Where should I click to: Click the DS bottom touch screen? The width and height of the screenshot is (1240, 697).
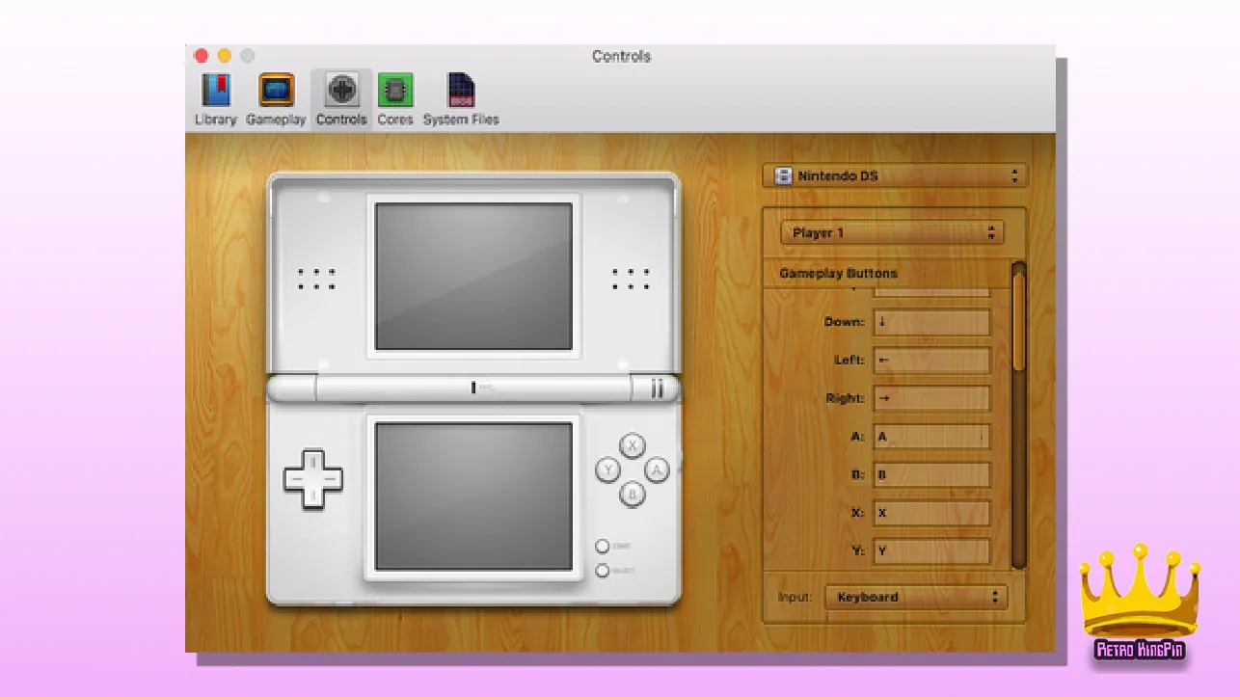tap(473, 496)
